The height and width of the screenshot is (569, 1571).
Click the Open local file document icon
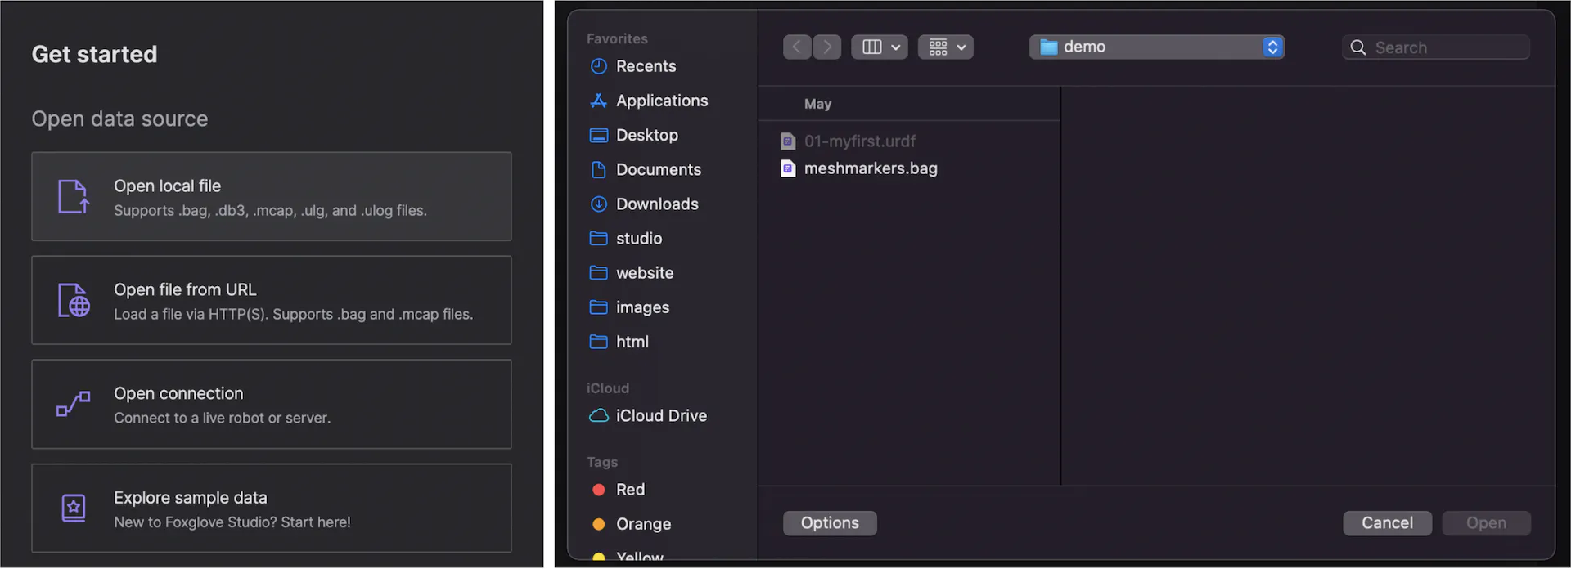73,196
